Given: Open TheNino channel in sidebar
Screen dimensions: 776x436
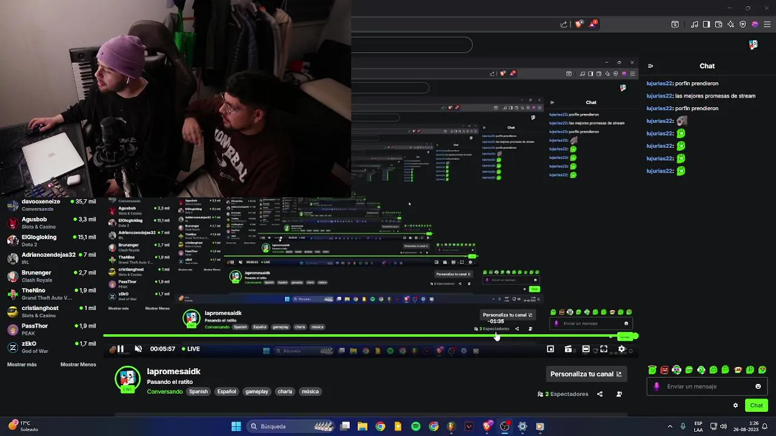Looking at the screenshot, I should point(52,294).
